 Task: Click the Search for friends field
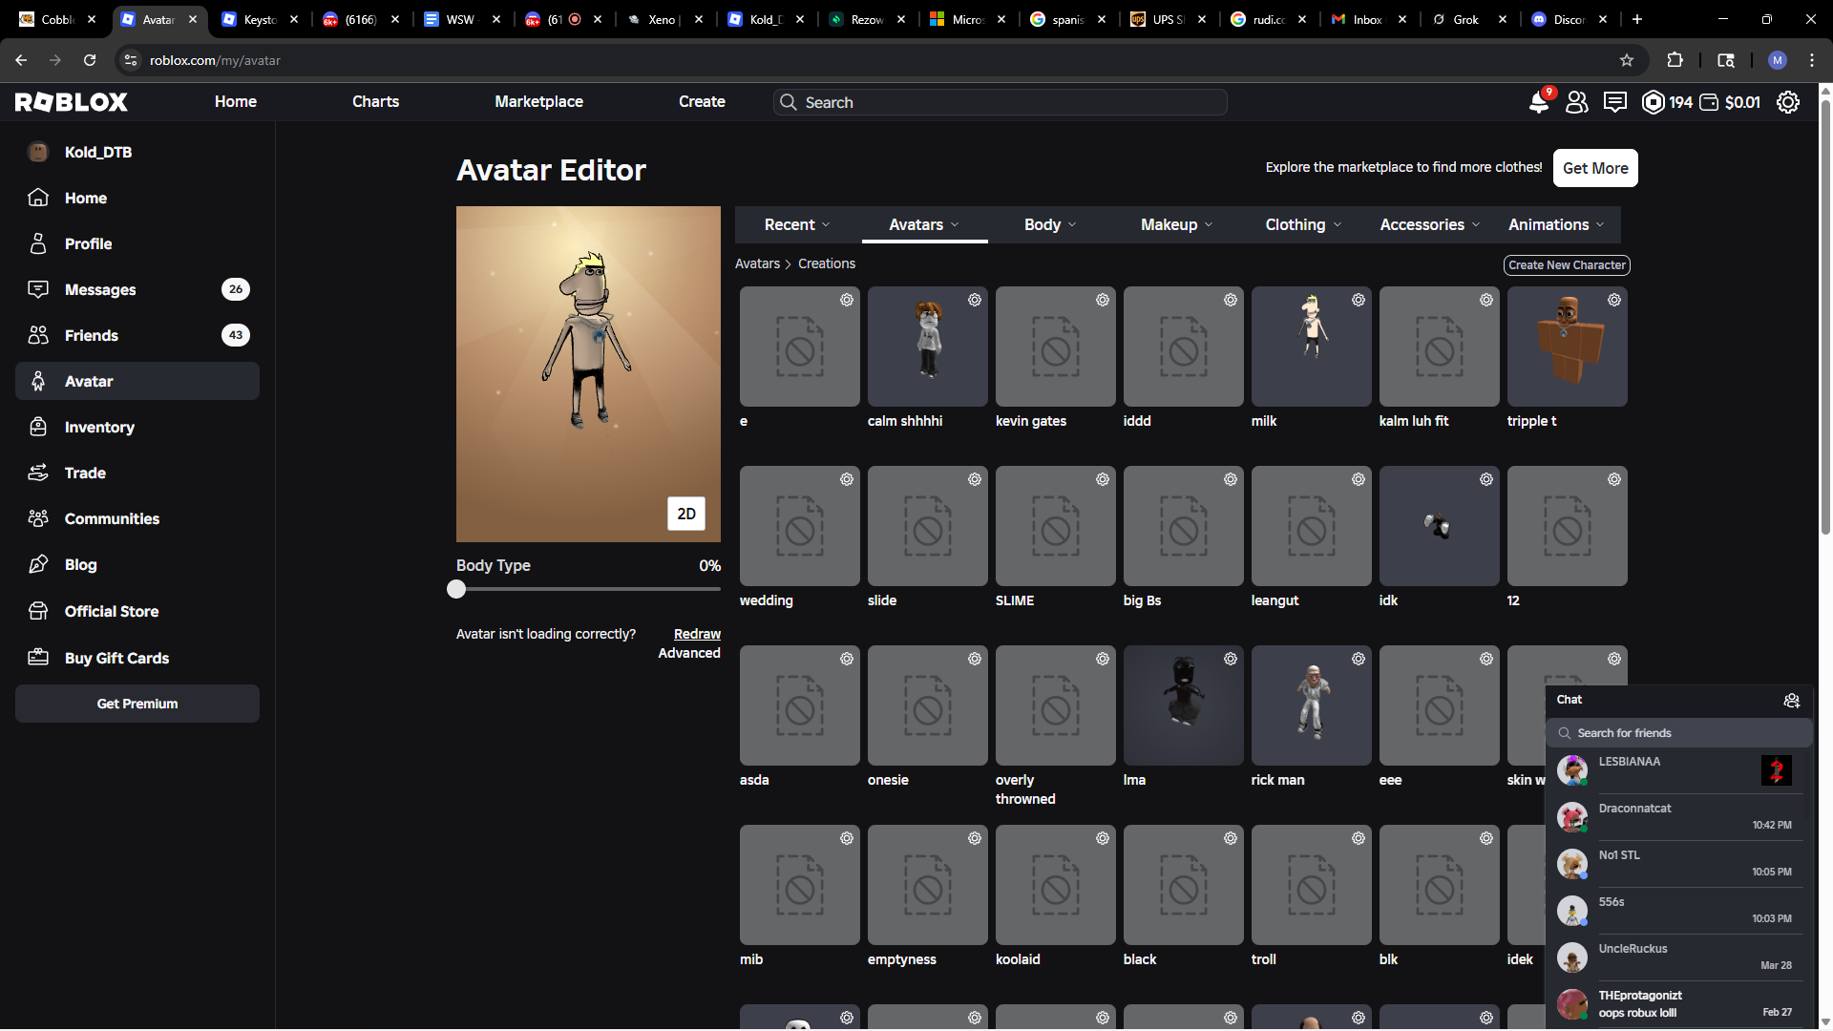coord(1678,733)
